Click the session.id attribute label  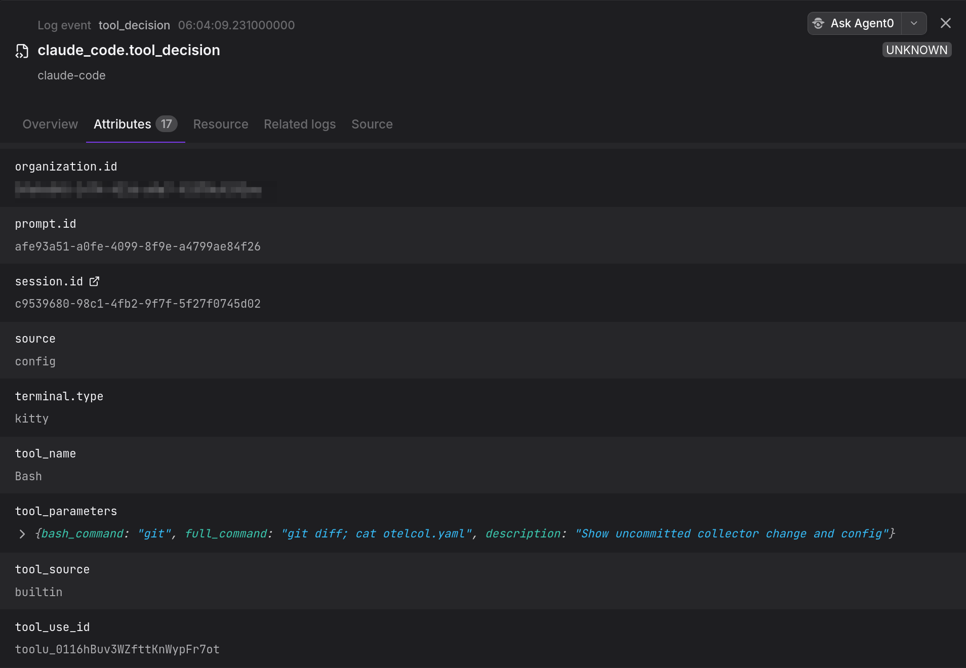[49, 281]
